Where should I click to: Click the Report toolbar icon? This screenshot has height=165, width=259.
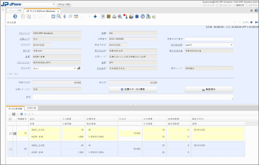point(103,17)
